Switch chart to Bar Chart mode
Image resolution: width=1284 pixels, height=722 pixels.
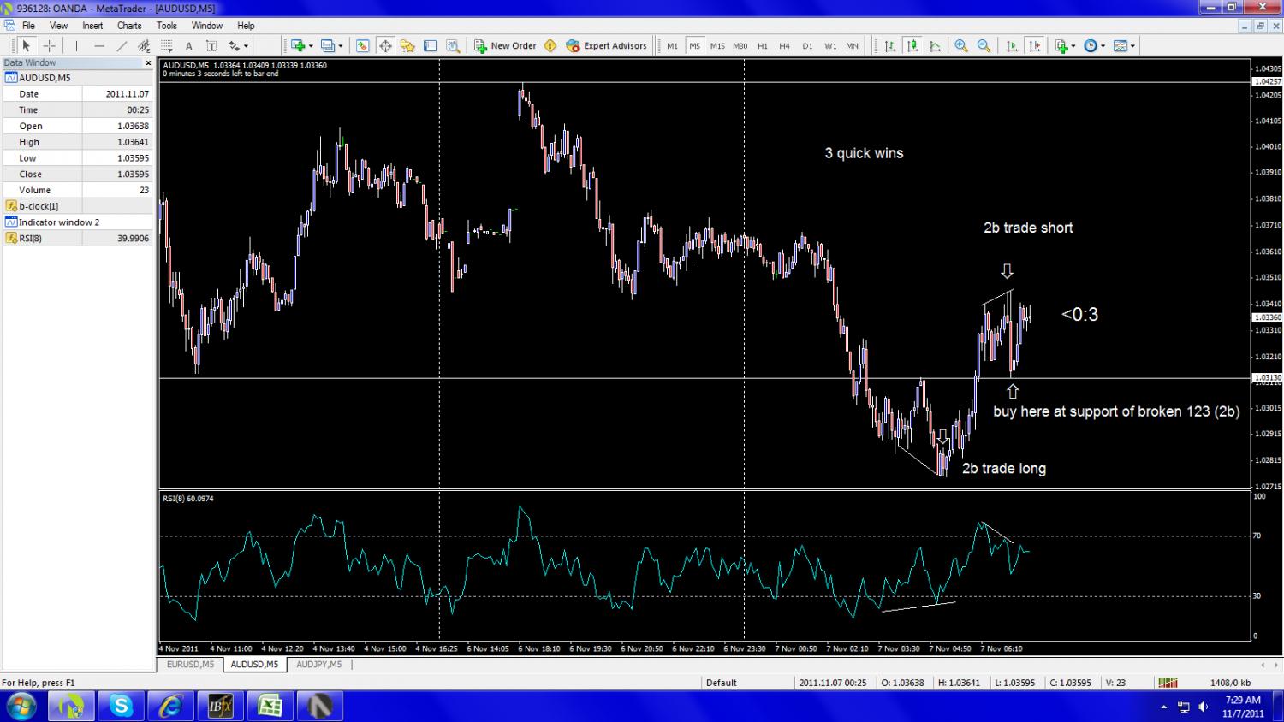(x=890, y=45)
